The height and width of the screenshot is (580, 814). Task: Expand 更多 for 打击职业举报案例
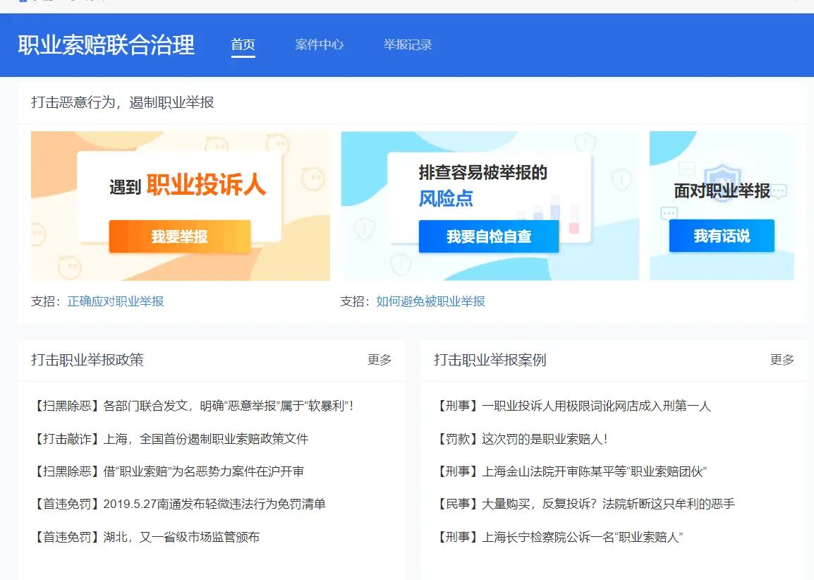coord(782,360)
